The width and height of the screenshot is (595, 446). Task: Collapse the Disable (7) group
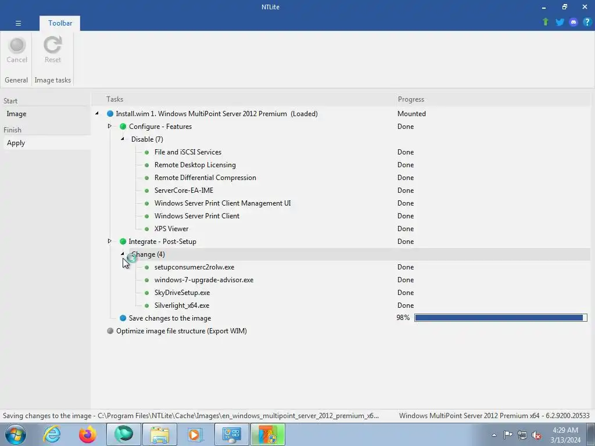(123, 139)
